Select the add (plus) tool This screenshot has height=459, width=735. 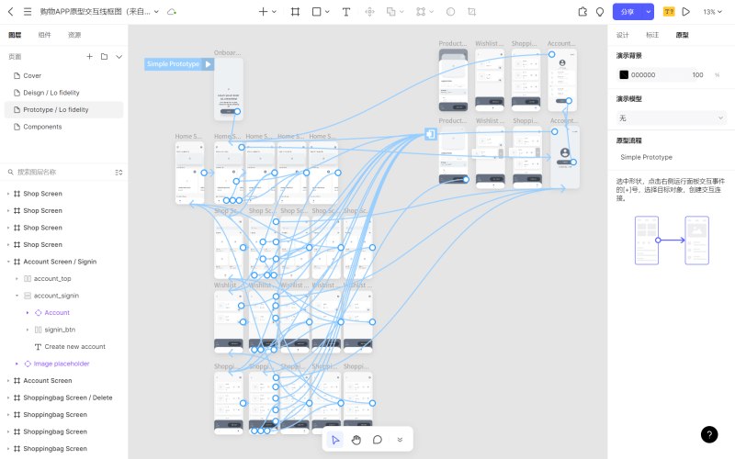pos(263,12)
